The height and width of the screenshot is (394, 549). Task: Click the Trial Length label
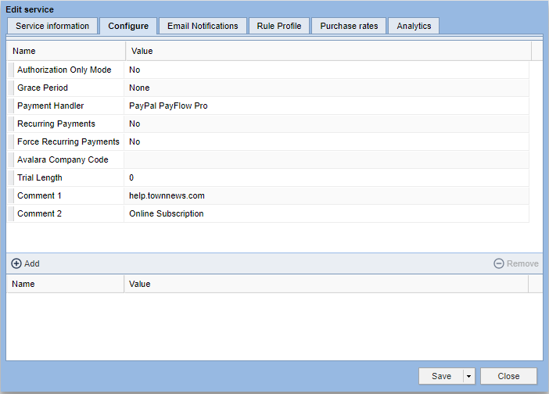[40, 177]
